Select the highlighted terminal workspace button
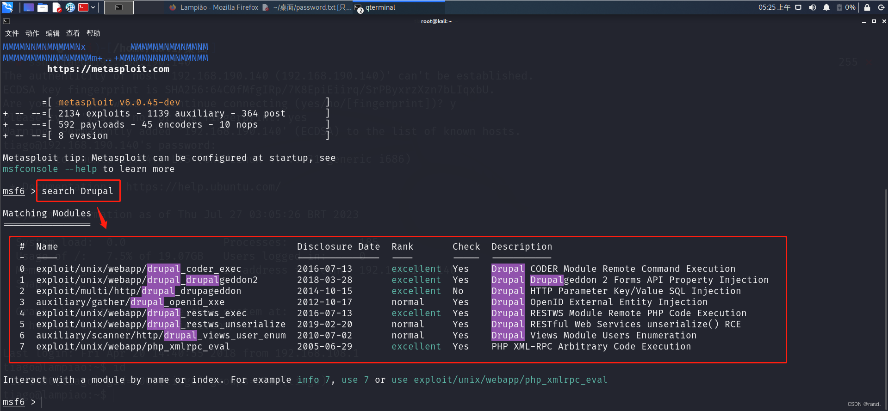Image resolution: width=888 pixels, height=411 pixels. coord(119,7)
